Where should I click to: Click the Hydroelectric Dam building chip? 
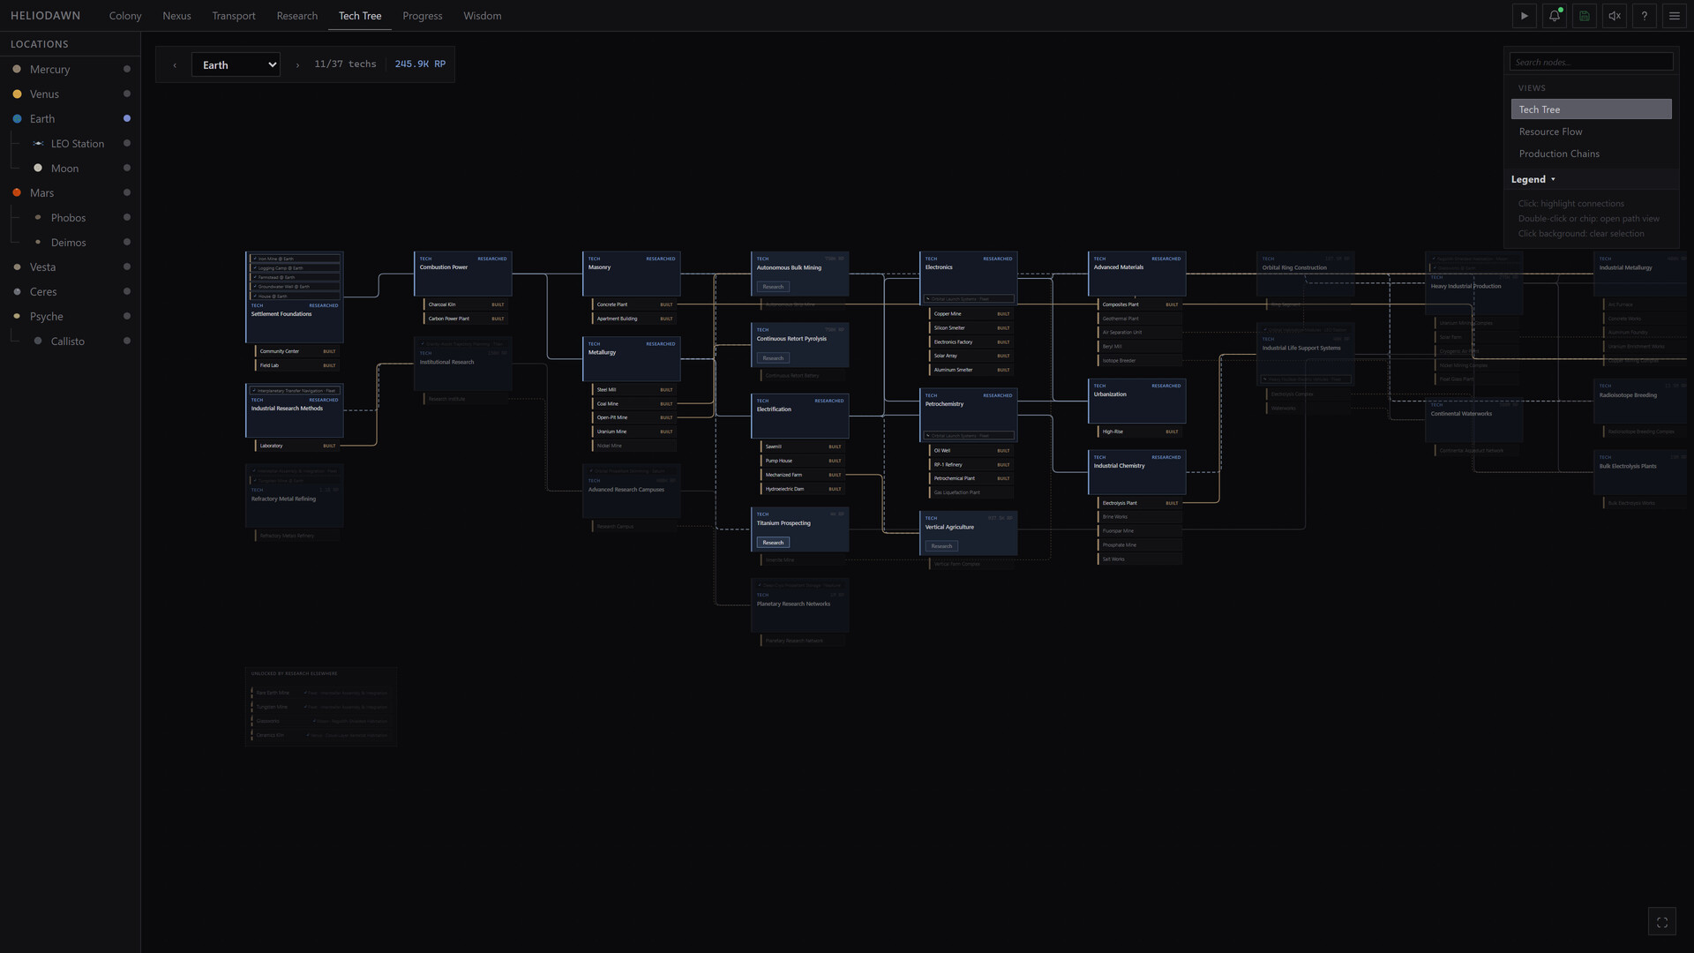tap(803, 489)
